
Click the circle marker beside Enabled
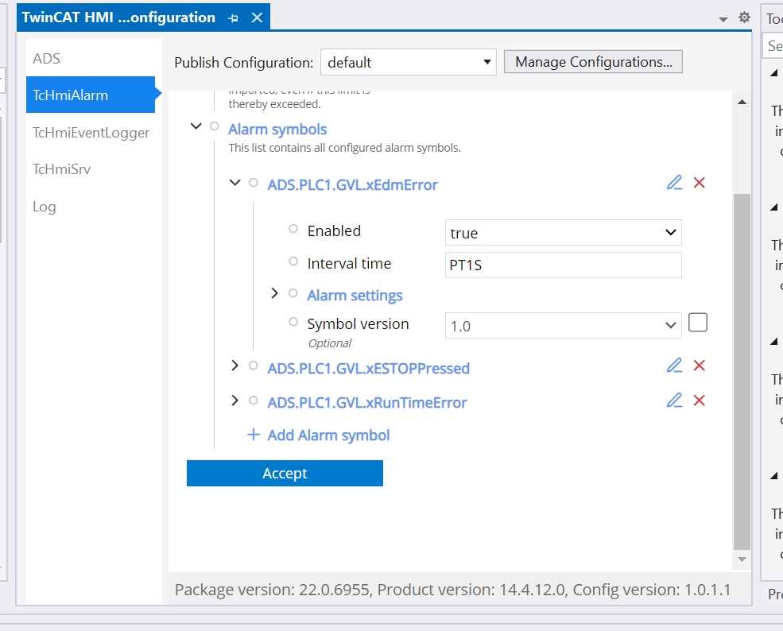[x=293, y=229]
